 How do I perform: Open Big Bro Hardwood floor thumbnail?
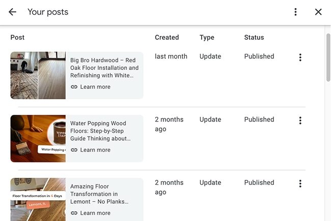(x=38, y=75)
